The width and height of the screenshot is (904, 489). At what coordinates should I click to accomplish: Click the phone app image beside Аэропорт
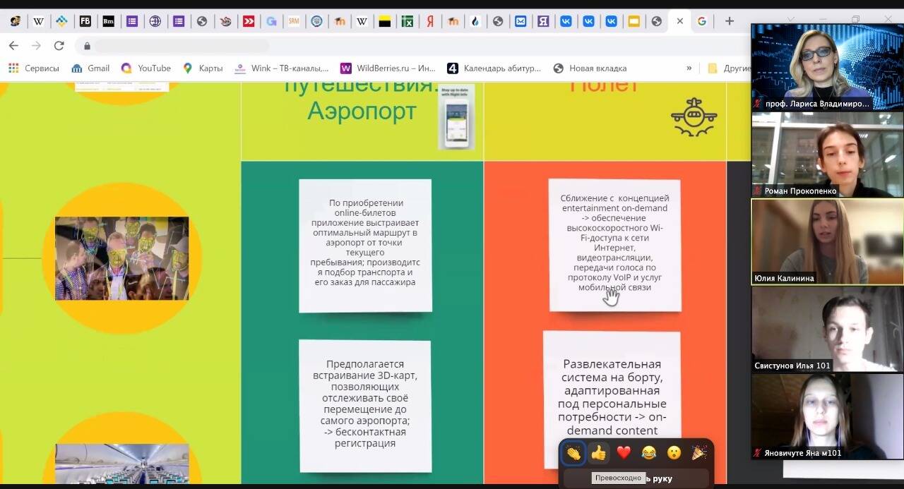pyautogui.click(x=456, y=117)
